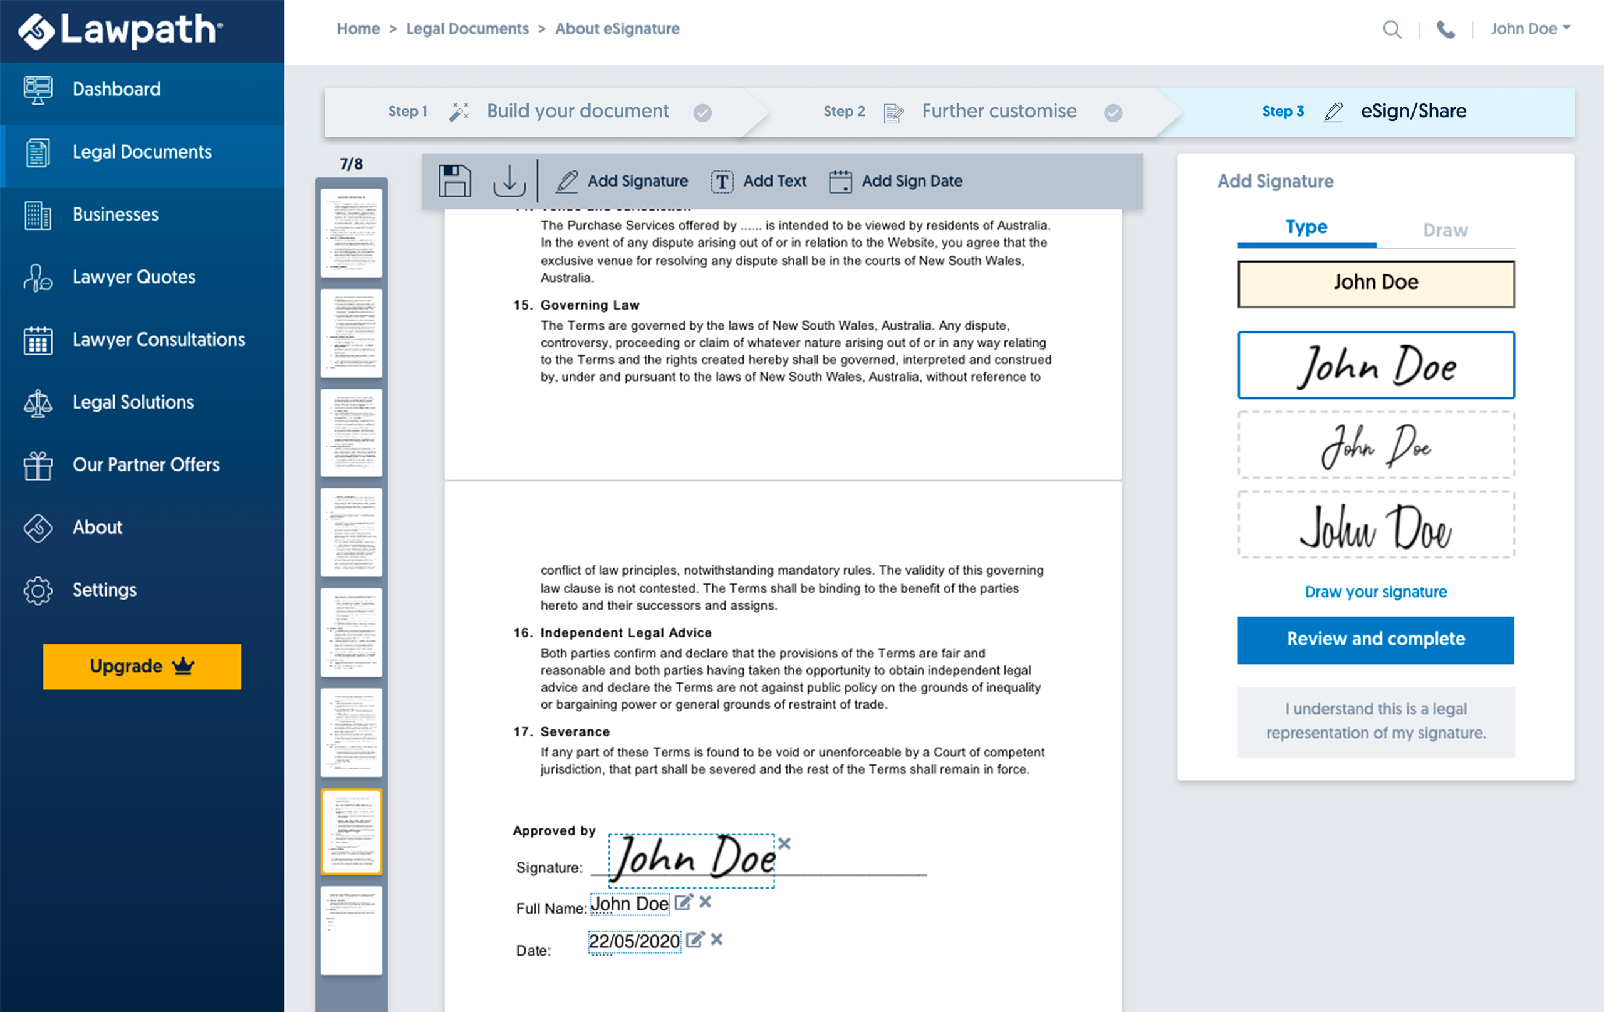
Task: Open the Dashboard menu item
Action: 142,89
